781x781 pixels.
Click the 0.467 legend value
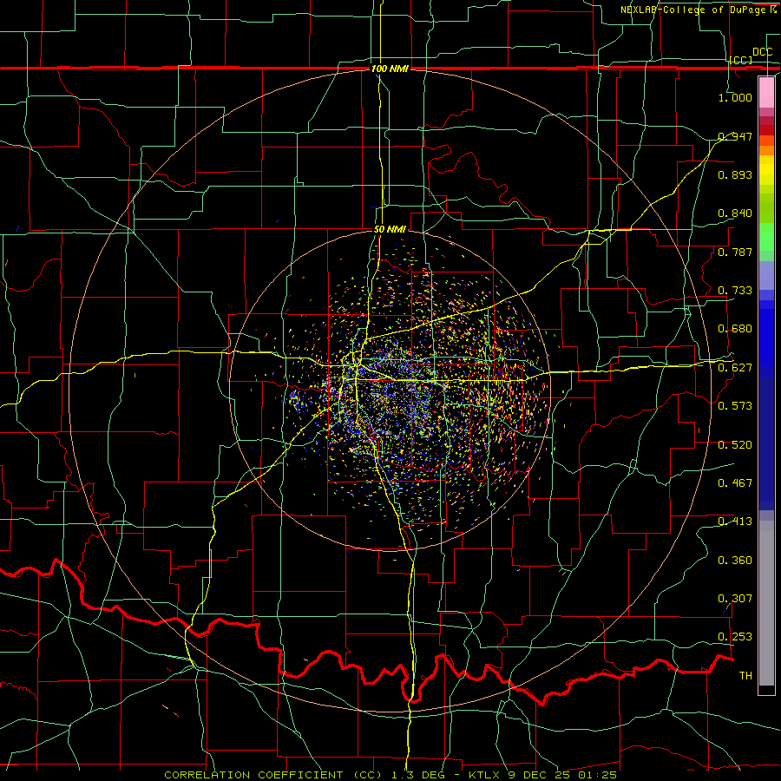click(x=735, y=483)
